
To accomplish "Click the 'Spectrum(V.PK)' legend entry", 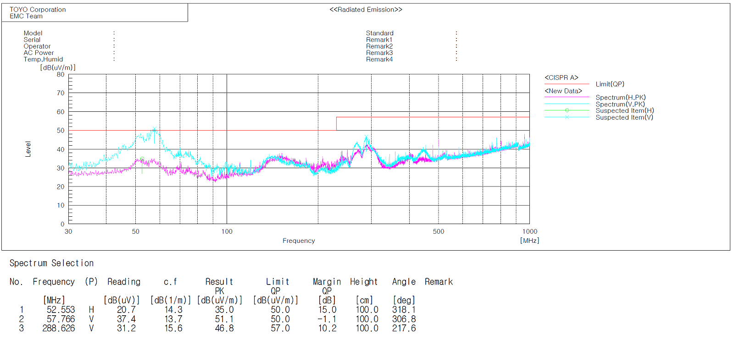I will click(620, 104).
